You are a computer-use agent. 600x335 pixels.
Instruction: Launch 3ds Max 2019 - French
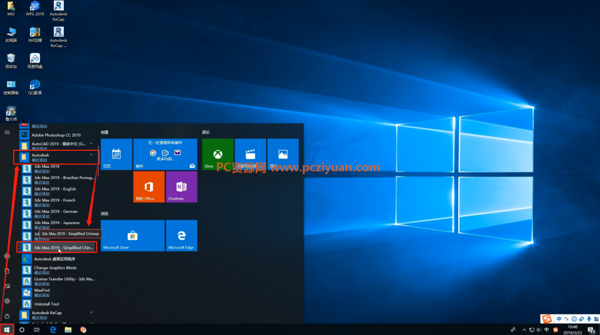click(x=59, y=202)
